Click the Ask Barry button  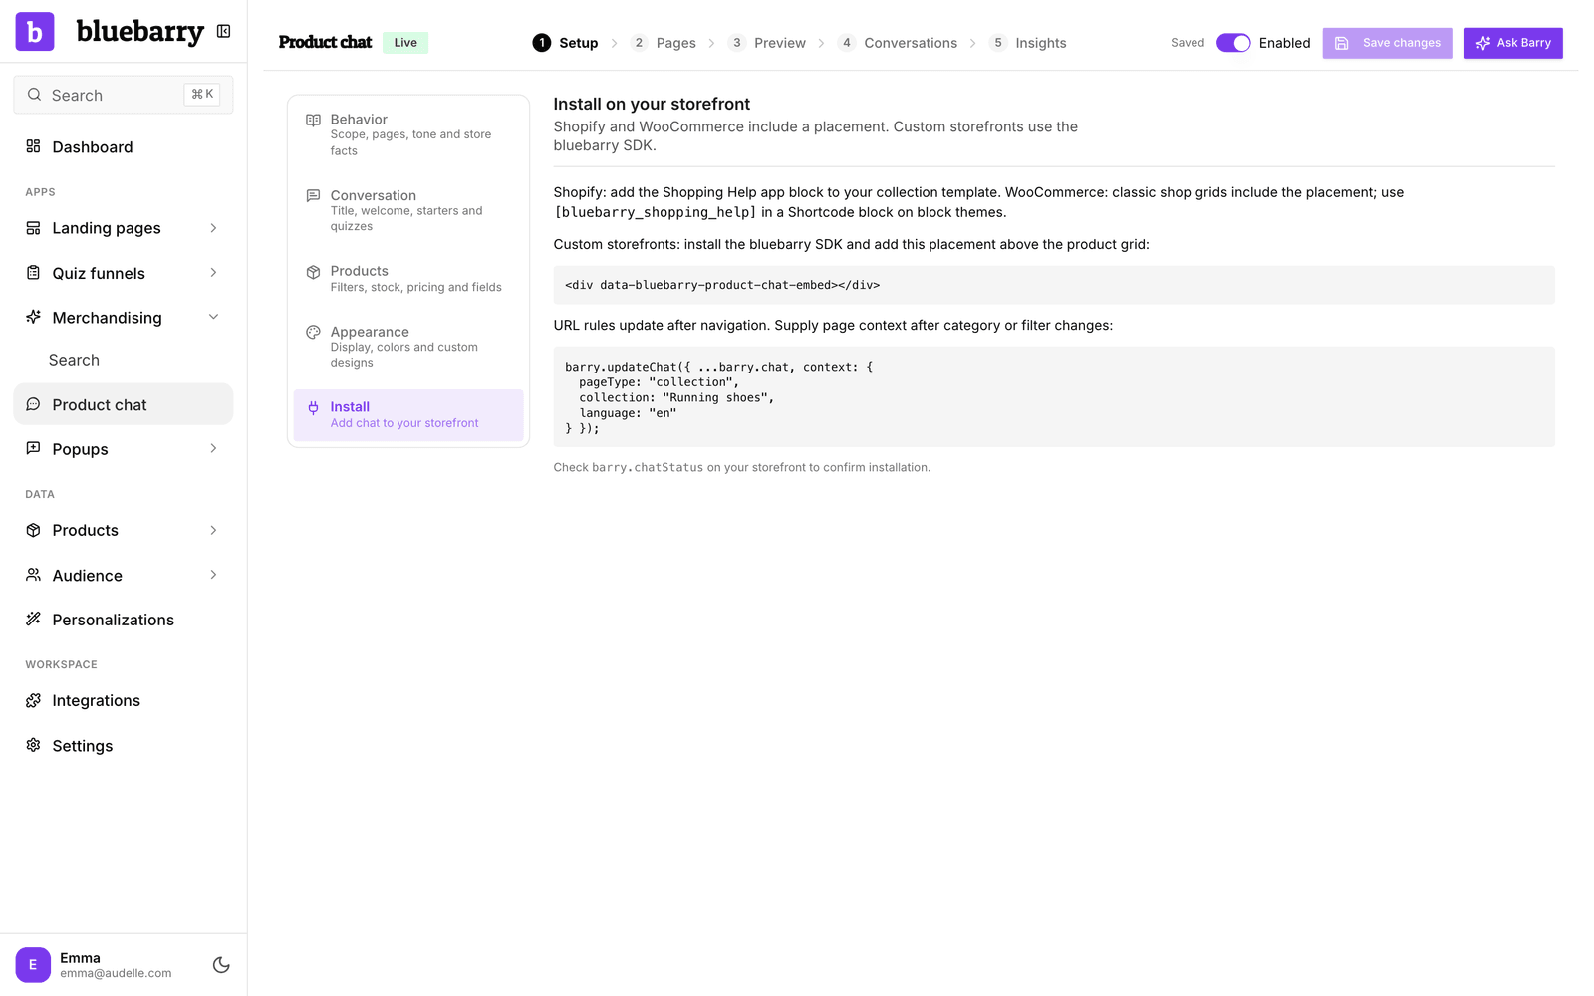1513,43
